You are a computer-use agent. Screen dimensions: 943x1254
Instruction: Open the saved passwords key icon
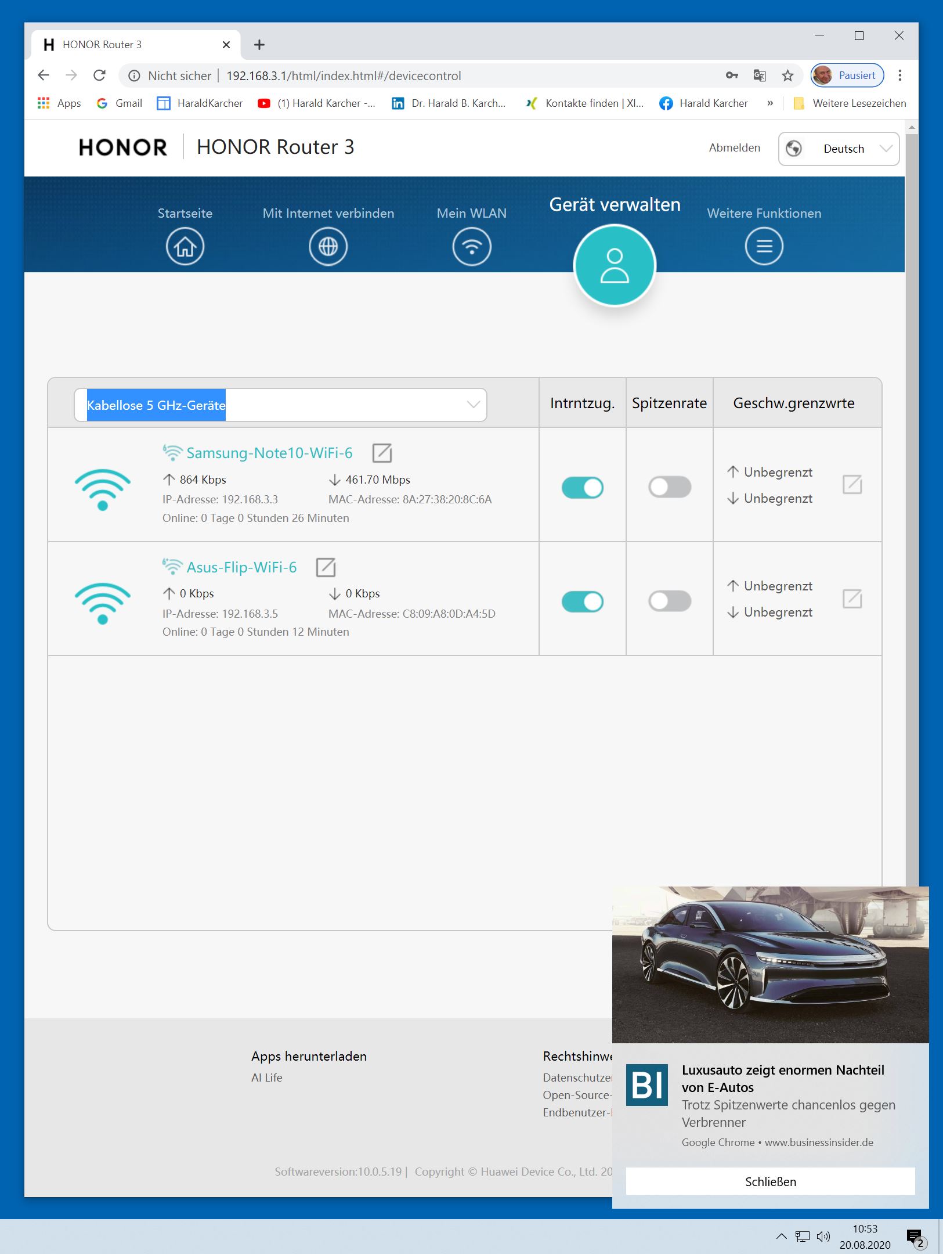coord(732,75)
